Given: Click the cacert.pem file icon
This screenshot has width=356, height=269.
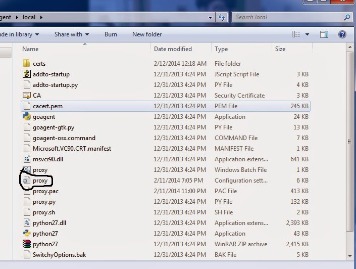Looking at the screenshot, I should coord(27,106).
